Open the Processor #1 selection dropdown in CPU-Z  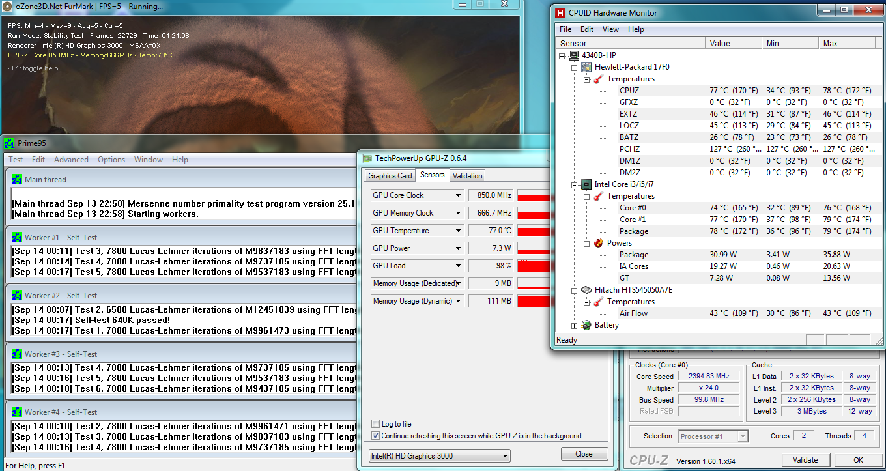(713, 436)
